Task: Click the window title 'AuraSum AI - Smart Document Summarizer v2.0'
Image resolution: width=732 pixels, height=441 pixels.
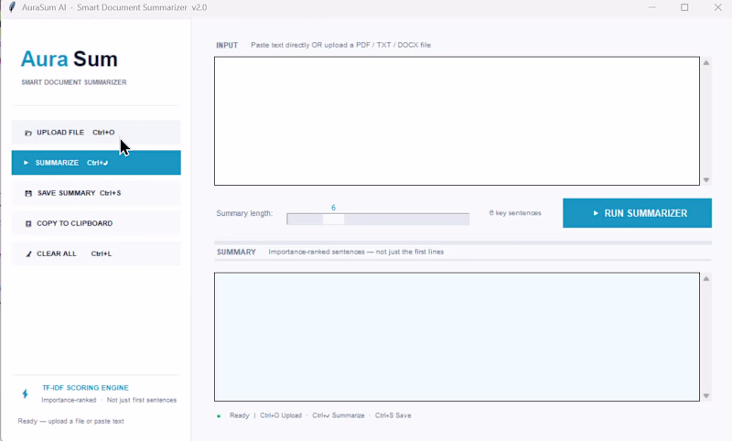Action: (114, 7)
